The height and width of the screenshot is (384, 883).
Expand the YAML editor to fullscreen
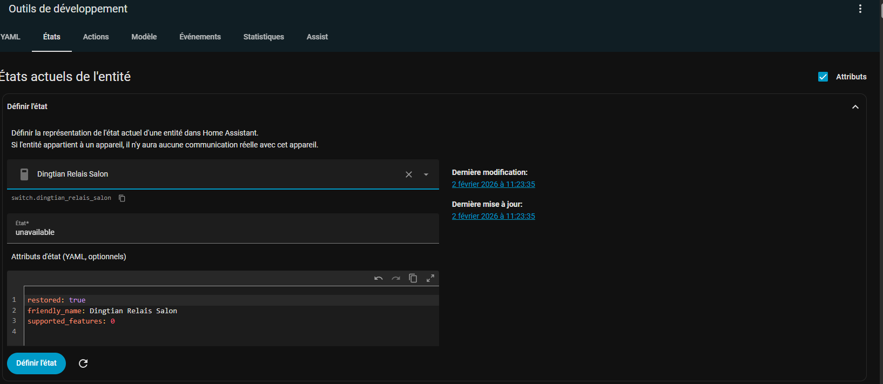click(430, 278)
